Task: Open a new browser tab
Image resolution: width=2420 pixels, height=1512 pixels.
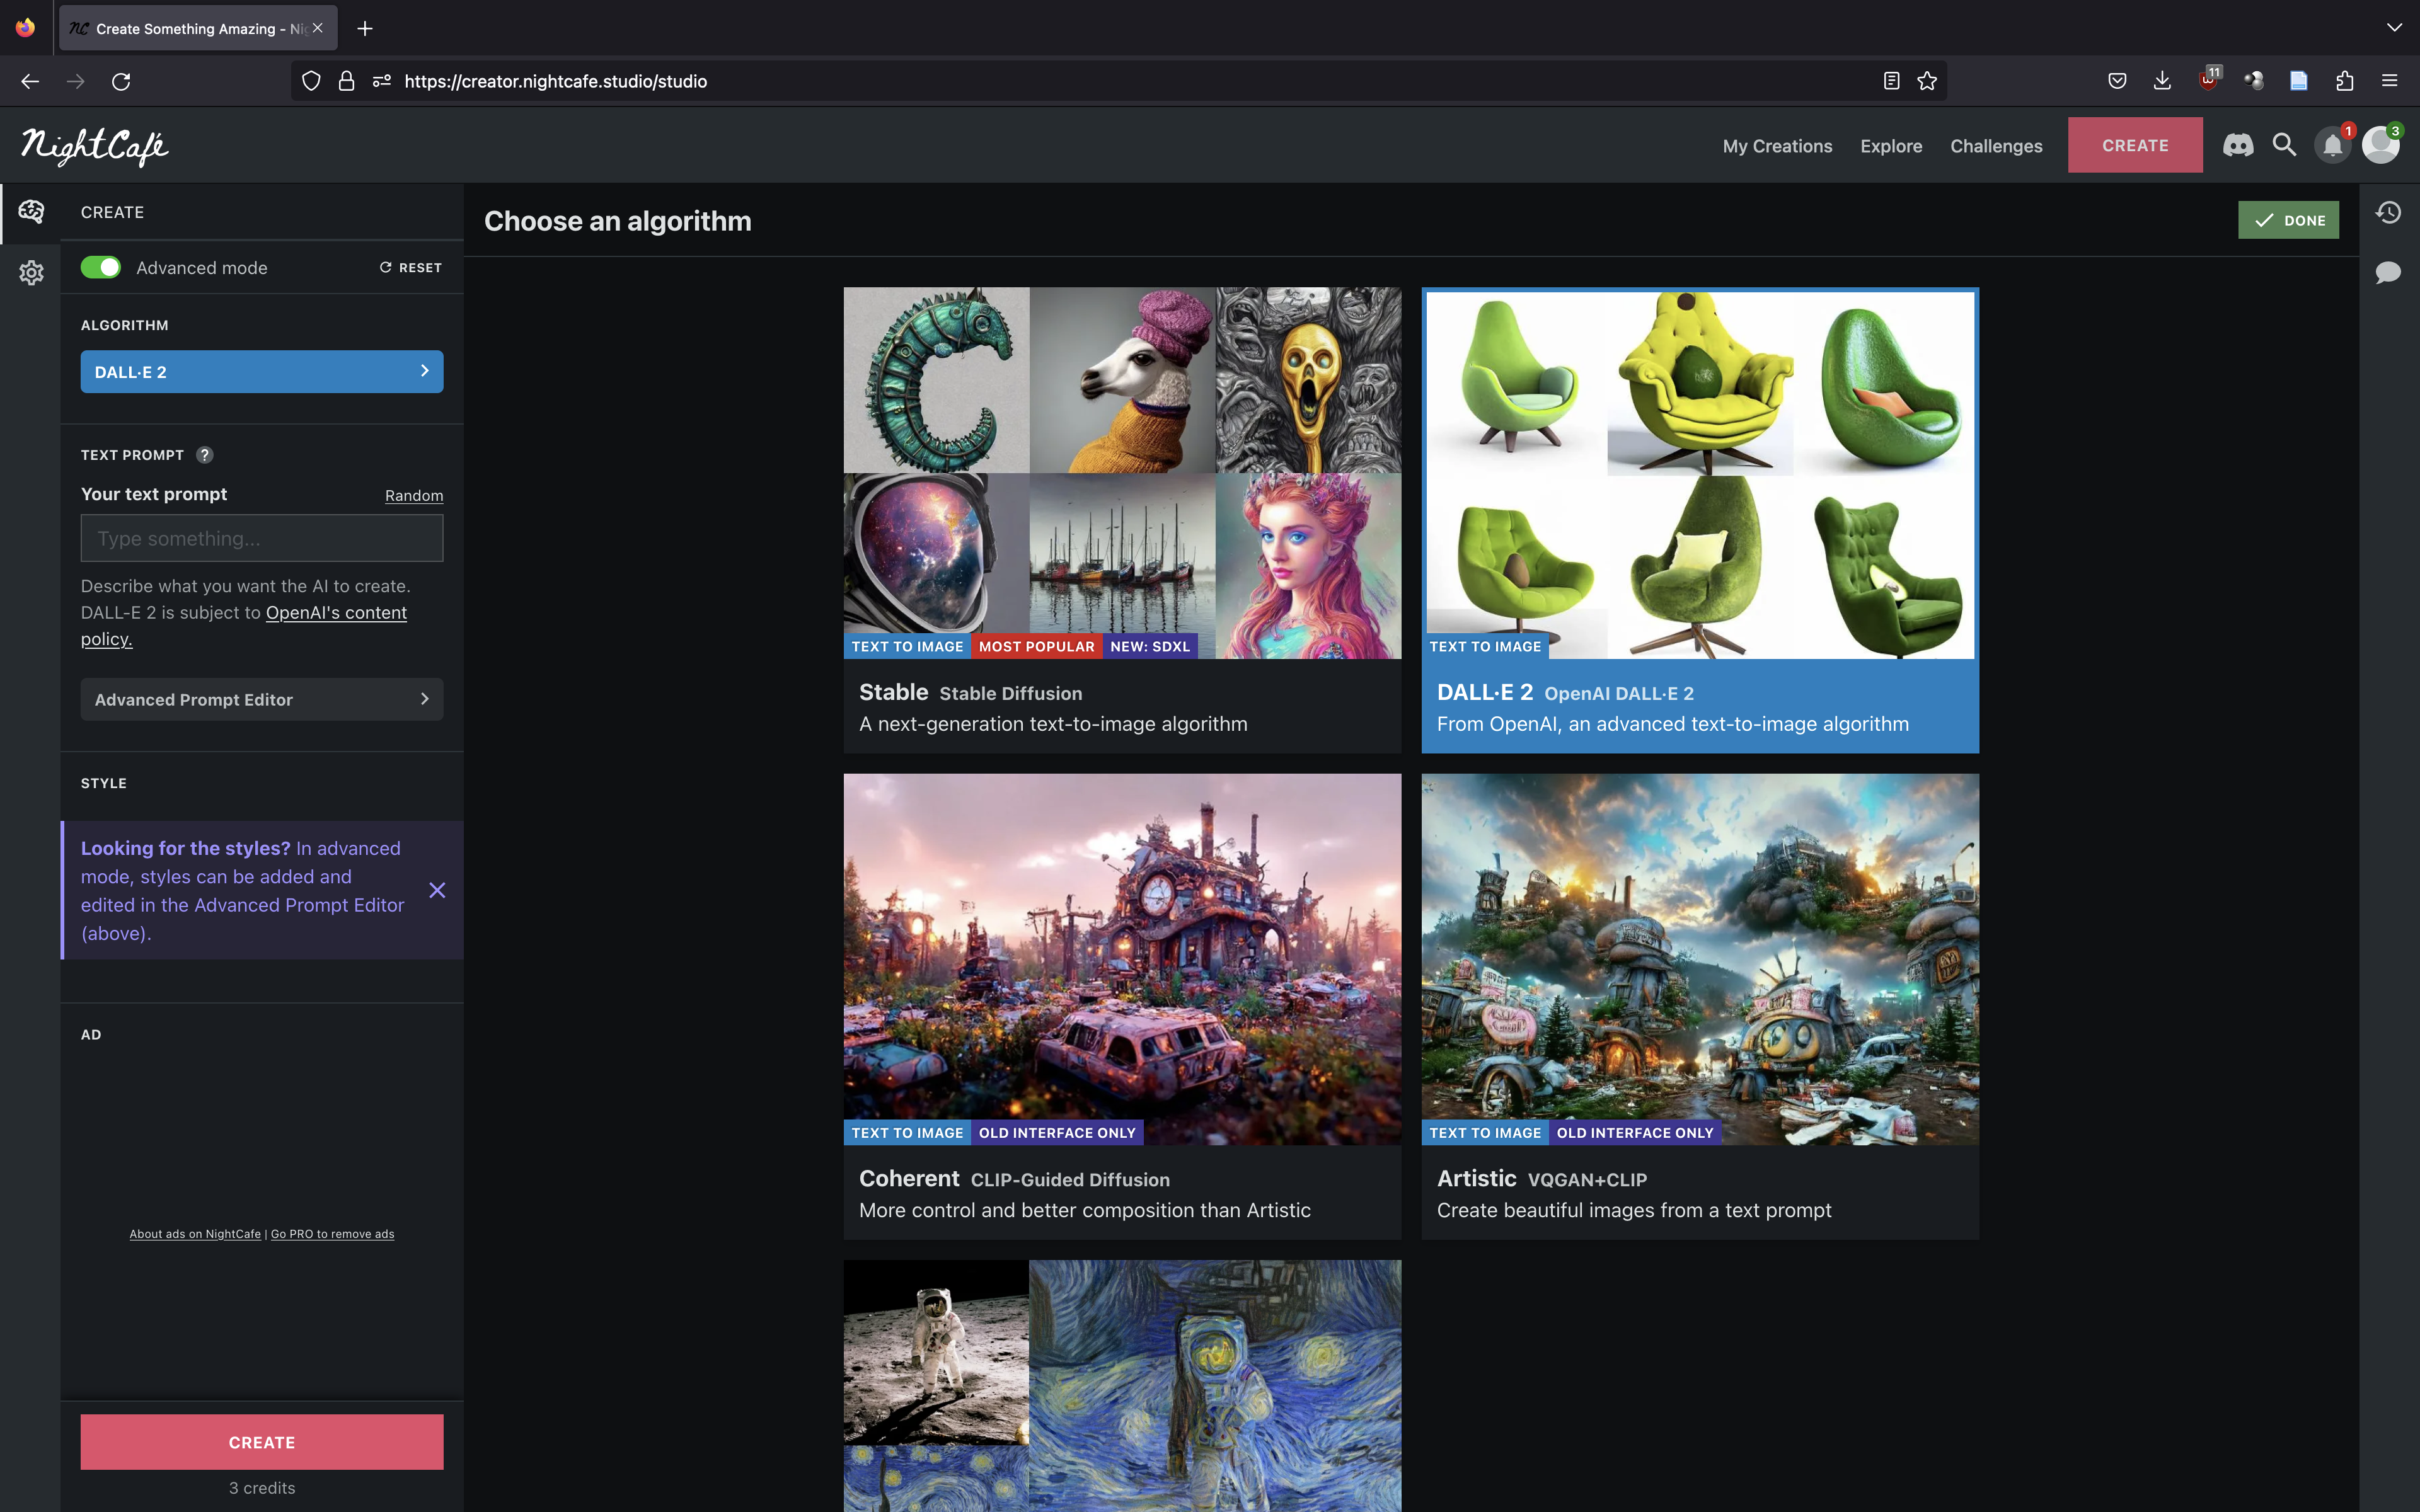Action: tap(365, 28)
